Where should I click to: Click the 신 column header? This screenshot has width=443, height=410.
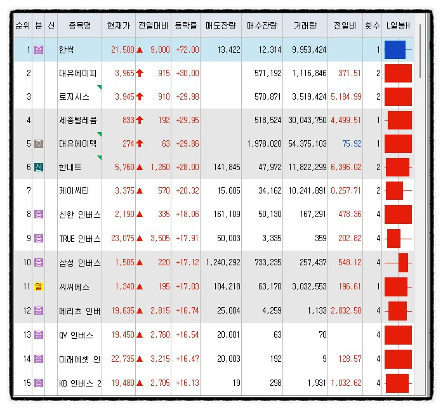pyautogui.click(x=51, y=26)
